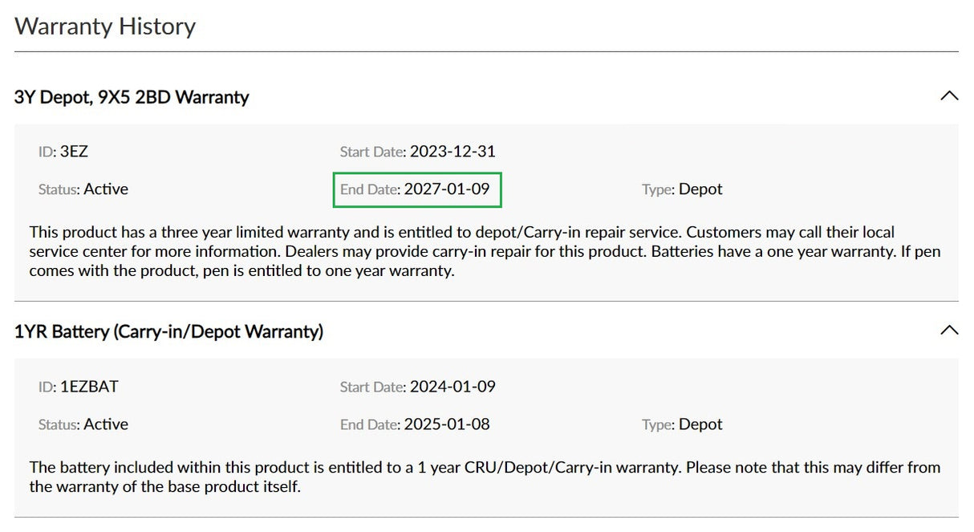Click the upward chevron beside 1YR Battery warranty
The height and width of the screenshot is (532, 974).
(x=950, y=329)
